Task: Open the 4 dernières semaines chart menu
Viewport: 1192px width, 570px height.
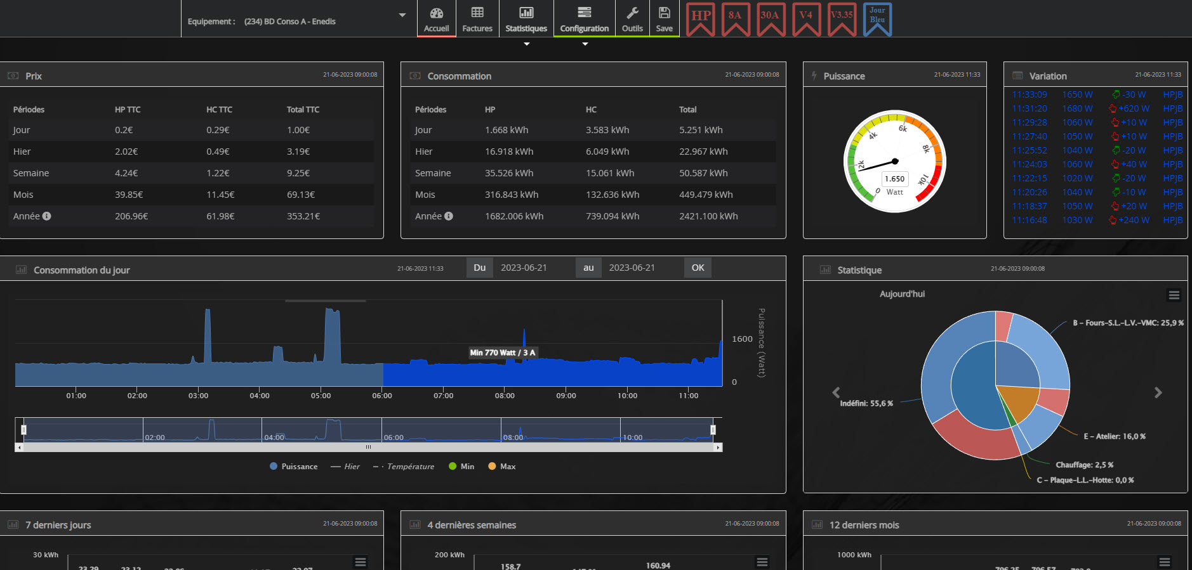Action: [762, 562]
